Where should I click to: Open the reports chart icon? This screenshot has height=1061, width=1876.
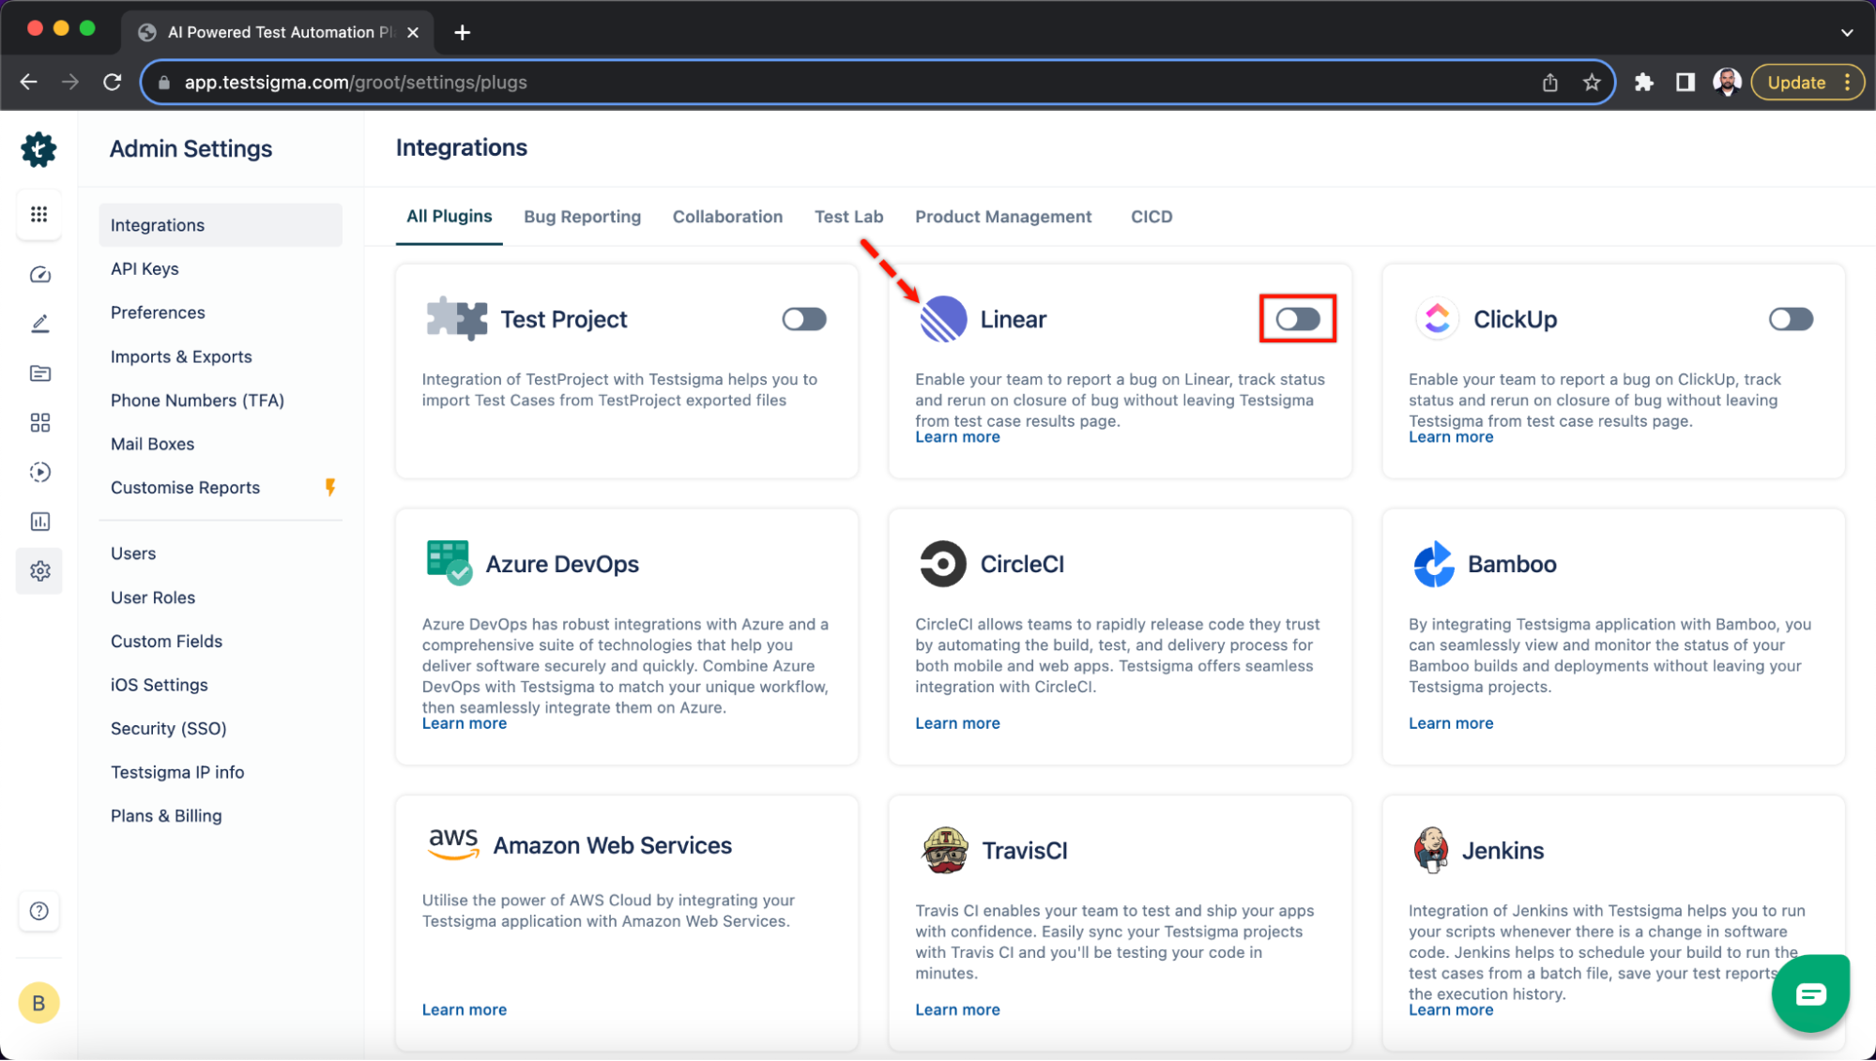(x=39, y=522)
